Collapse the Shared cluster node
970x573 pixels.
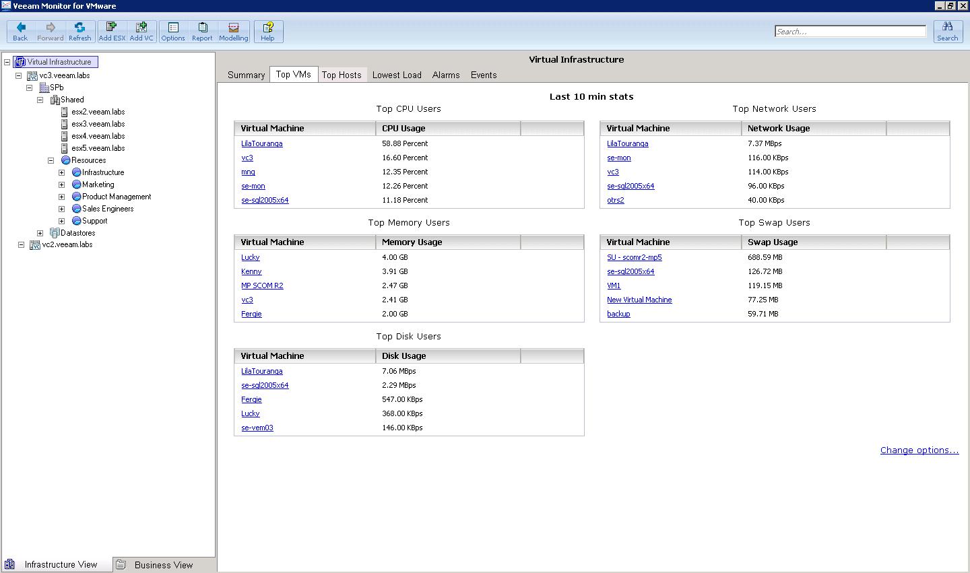pos(40,100)
